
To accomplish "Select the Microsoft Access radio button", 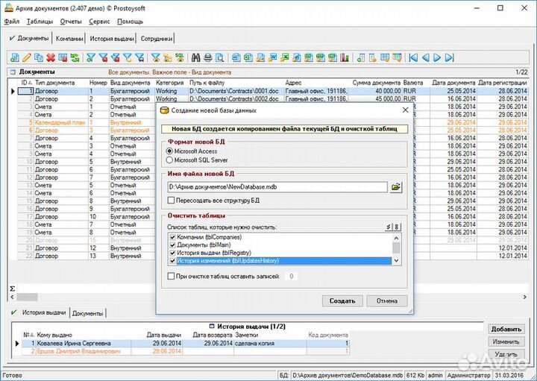I will coord(169,151).
